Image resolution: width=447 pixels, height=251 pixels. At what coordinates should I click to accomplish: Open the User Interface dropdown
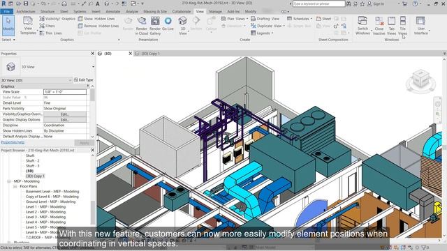point(420,26)
